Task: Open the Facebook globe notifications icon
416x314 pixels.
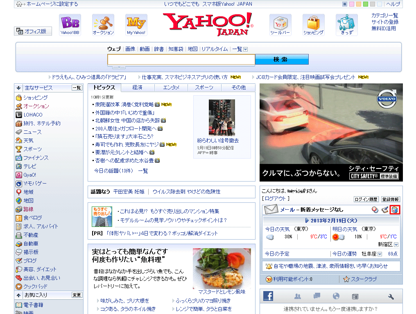Action: (x=336, y=296)
